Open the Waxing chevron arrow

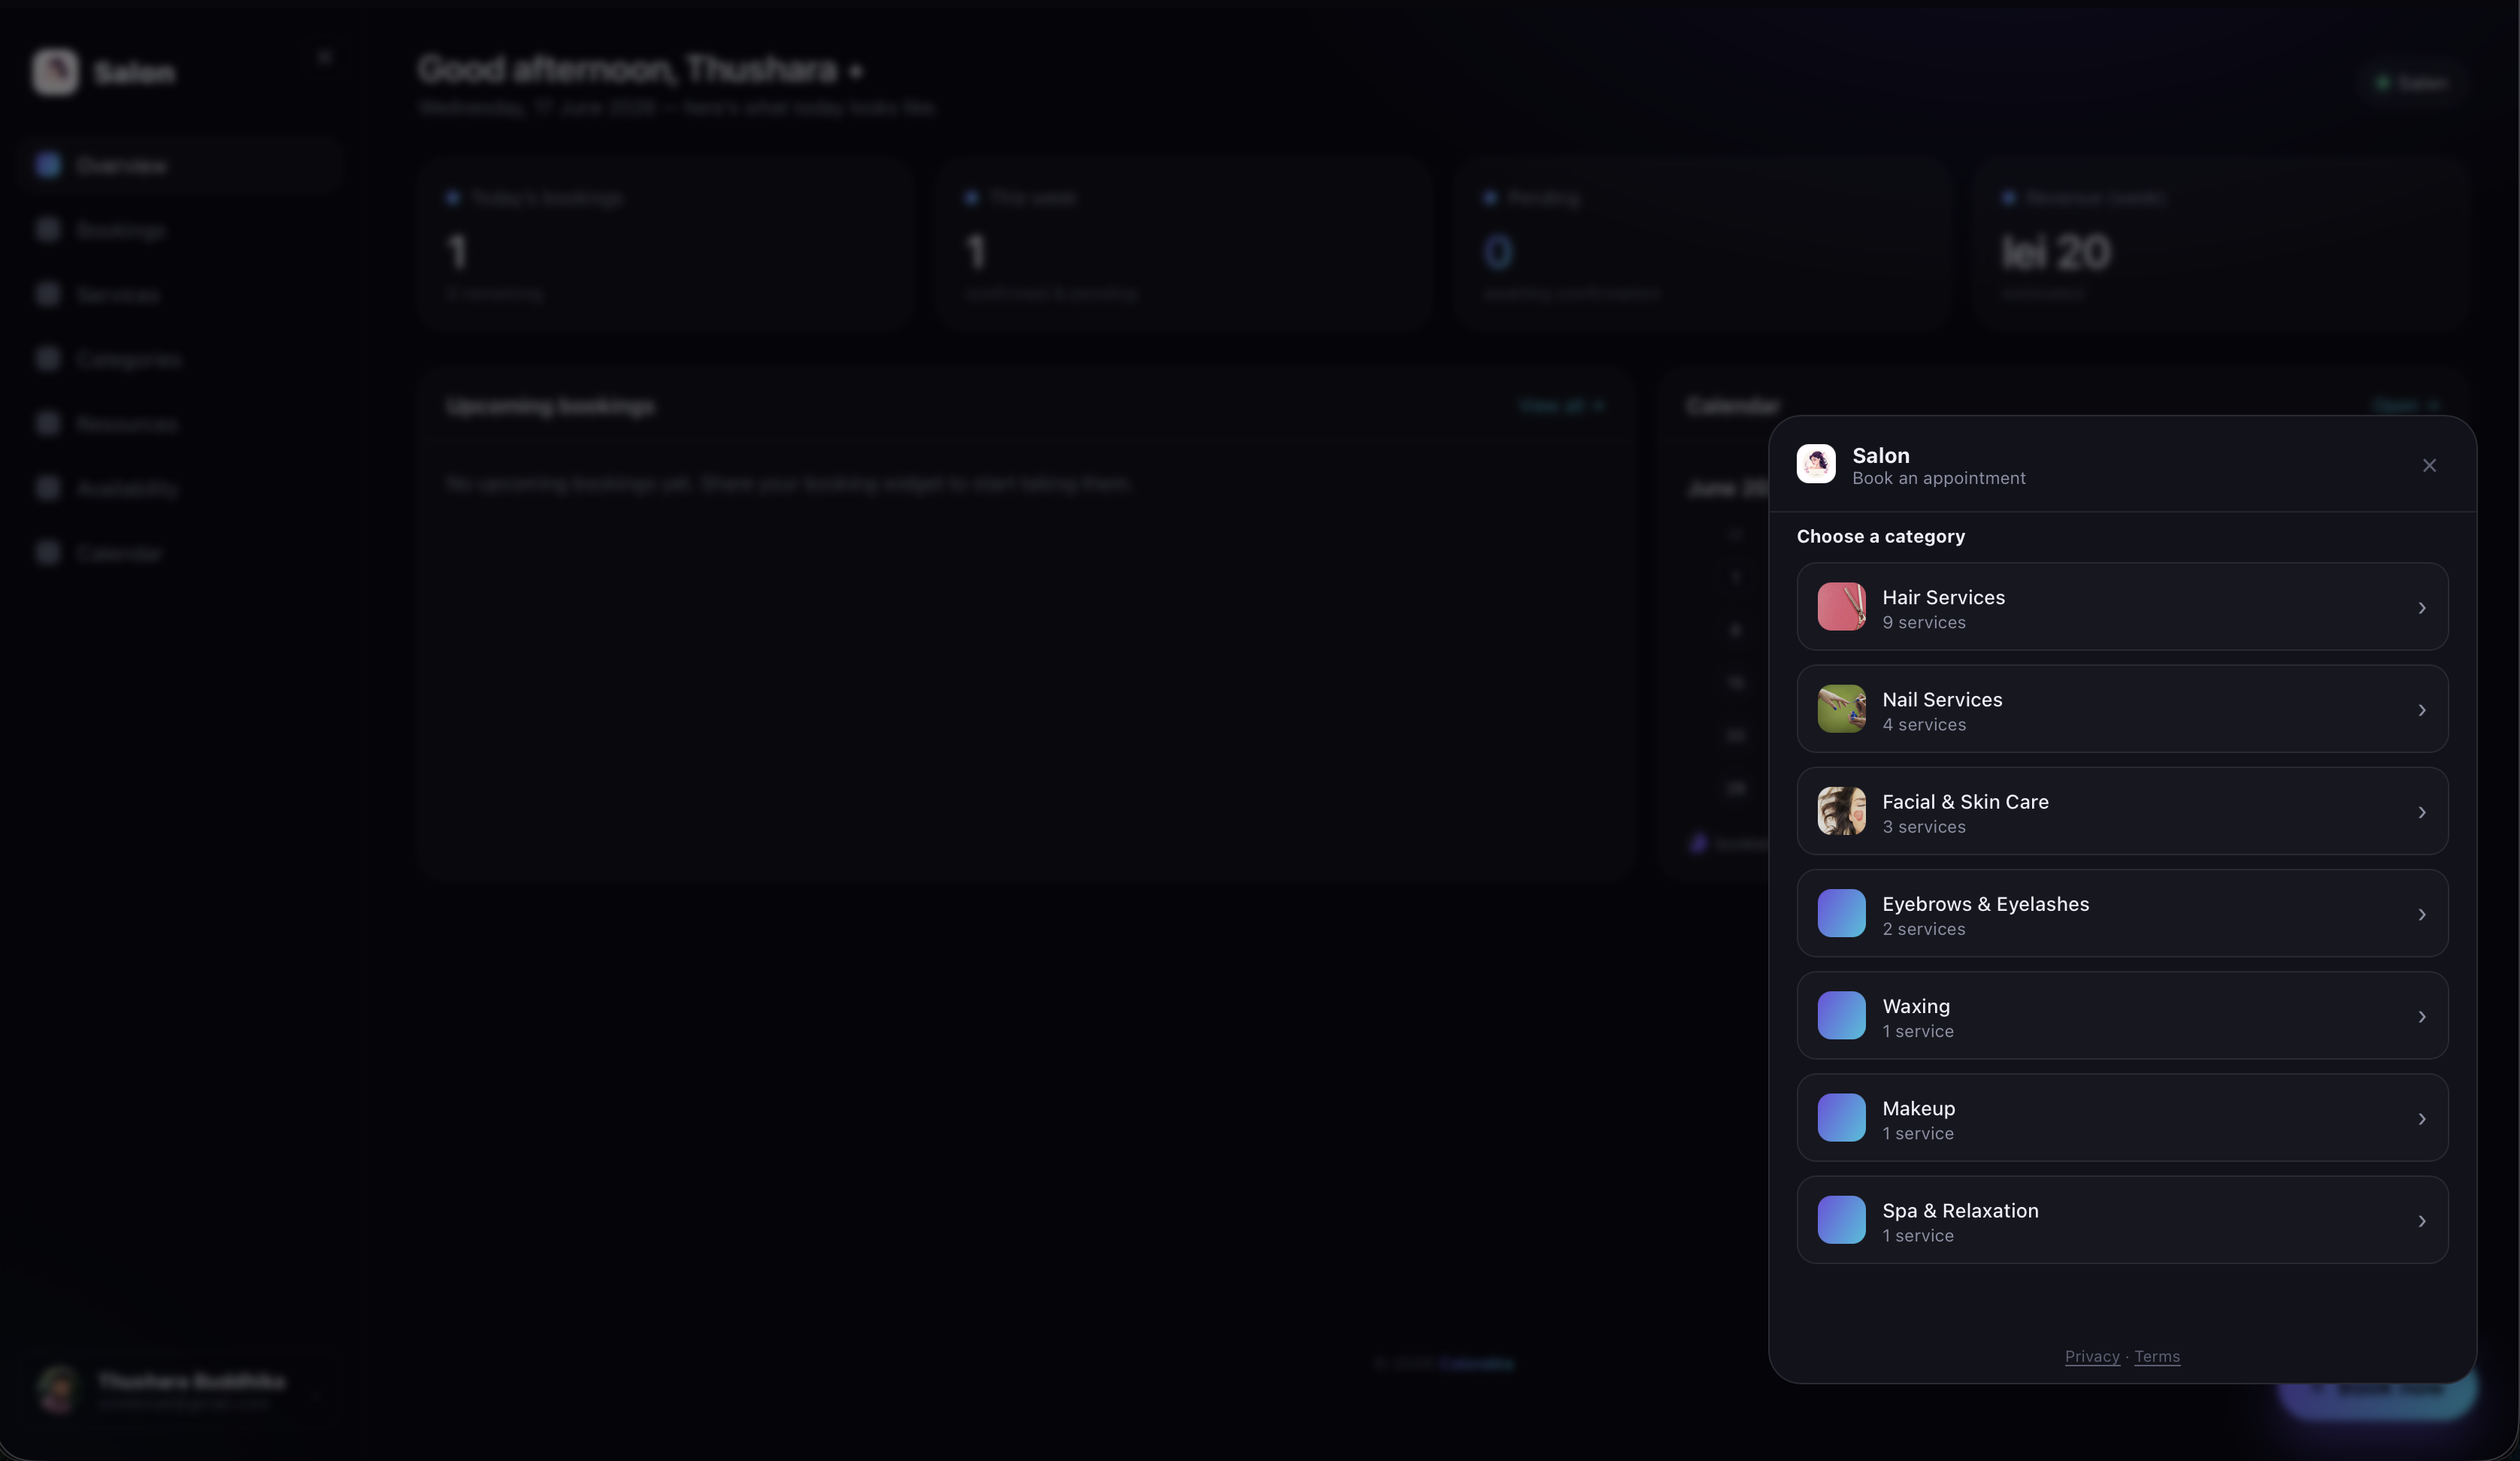[2421, 1017]
